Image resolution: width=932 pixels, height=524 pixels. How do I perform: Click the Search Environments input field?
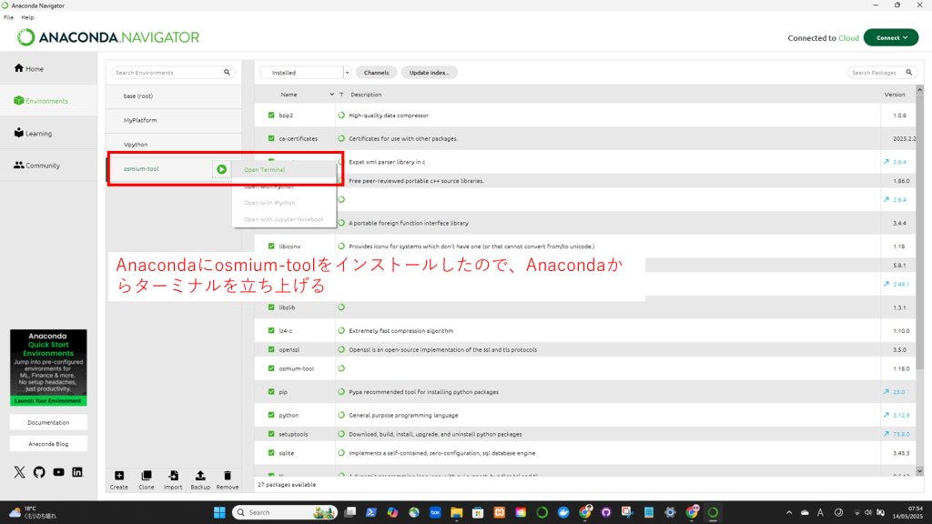click(x=168, y=73)
